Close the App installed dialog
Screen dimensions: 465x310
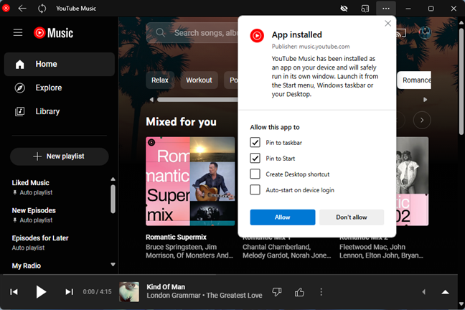[387, 24]
